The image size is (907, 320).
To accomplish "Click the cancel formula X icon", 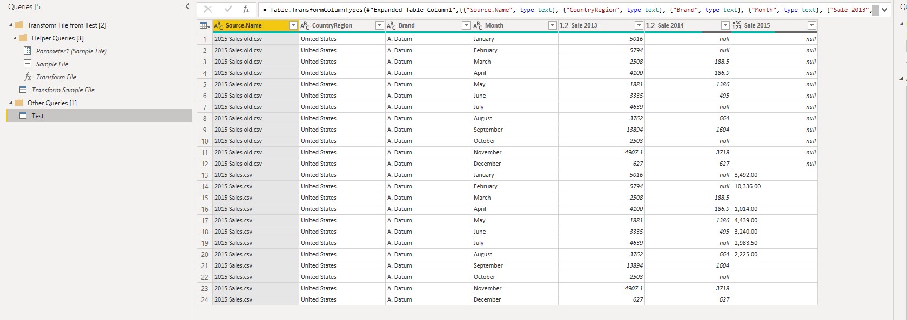I will click(208, 9).
